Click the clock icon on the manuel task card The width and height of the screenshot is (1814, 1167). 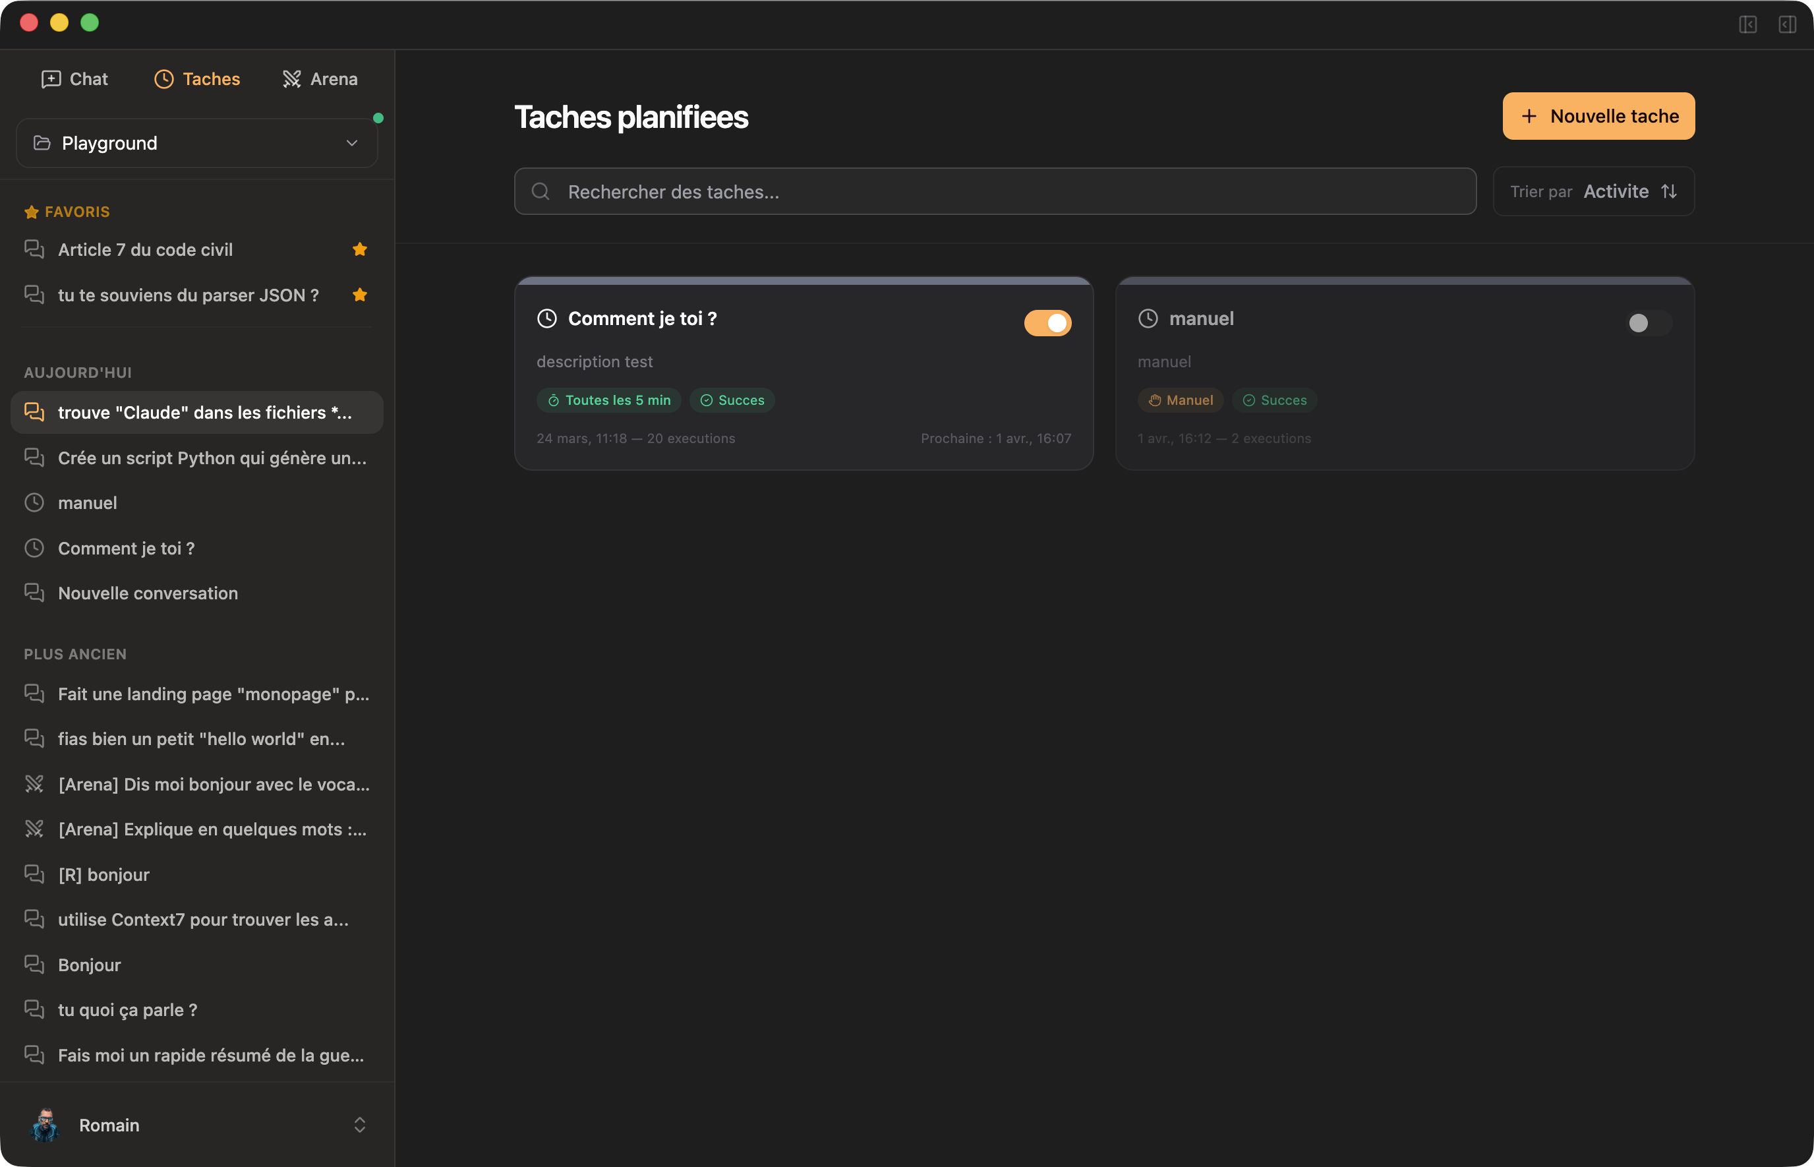(x=1148, y=318)
